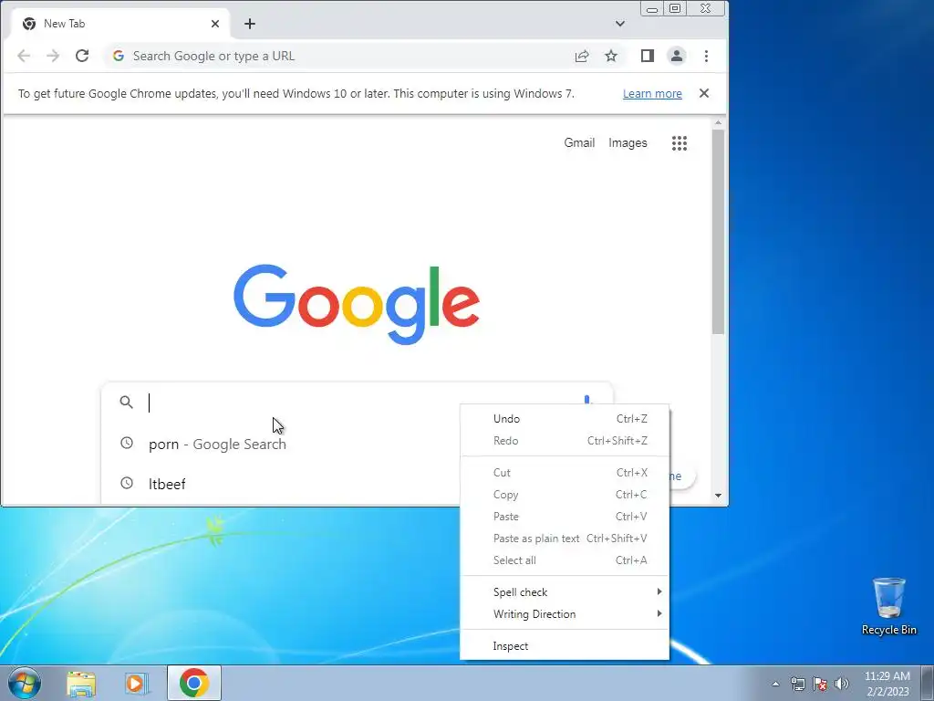This screenshot has height=701, width=934.
Task: Choose Undo in context menu
Action: point(565,419)
